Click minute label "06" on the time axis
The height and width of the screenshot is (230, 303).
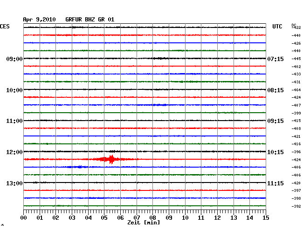click(x=120, y=218)
